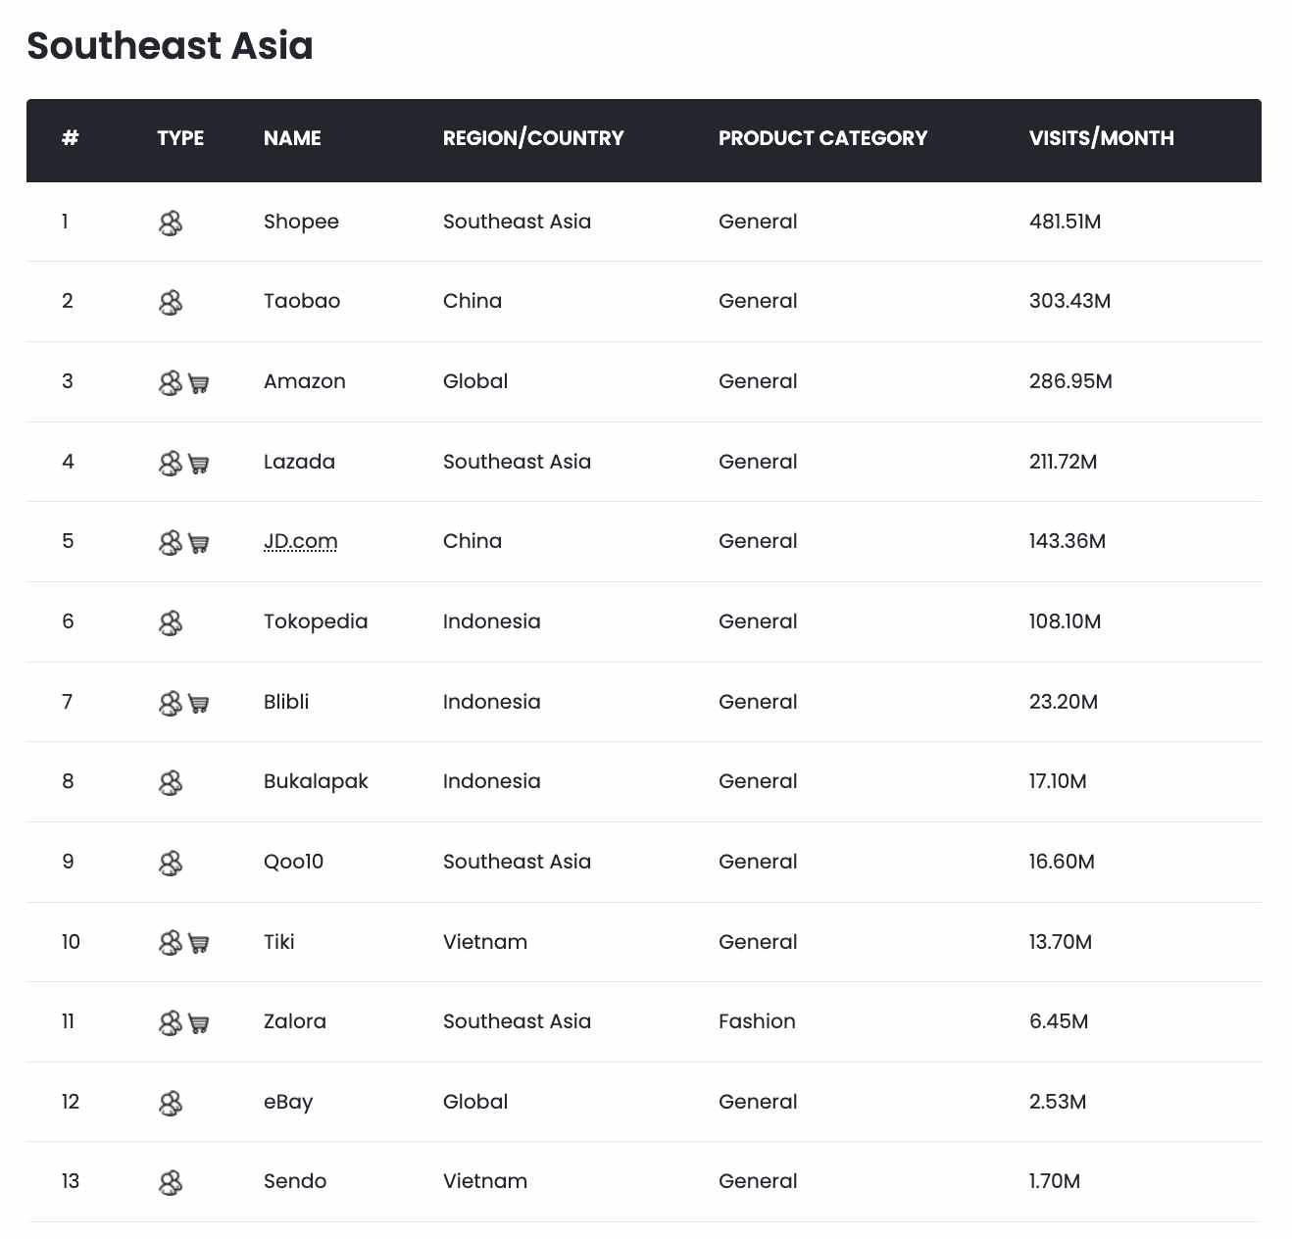Click the cart icon in Zalora row
The width and height of the screenshot is (1292, 1239).
(x=199, y=1024)
